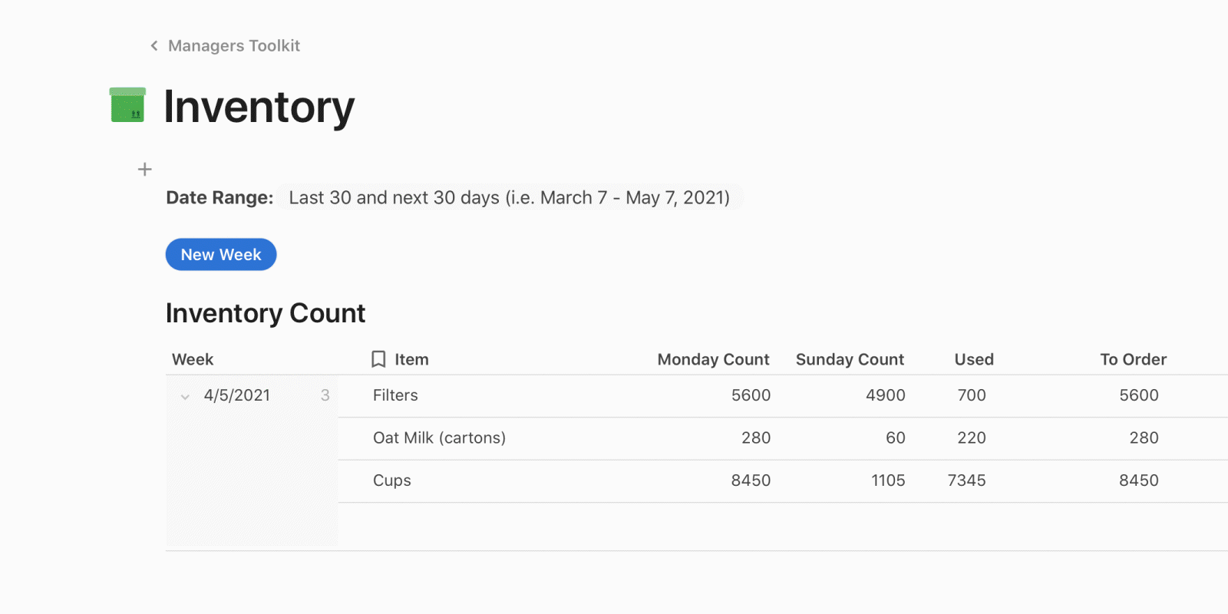Click the group count badge 3
Image resolution: width=1228 pixels, height=614 pixels.
click(x=325, y=395)
